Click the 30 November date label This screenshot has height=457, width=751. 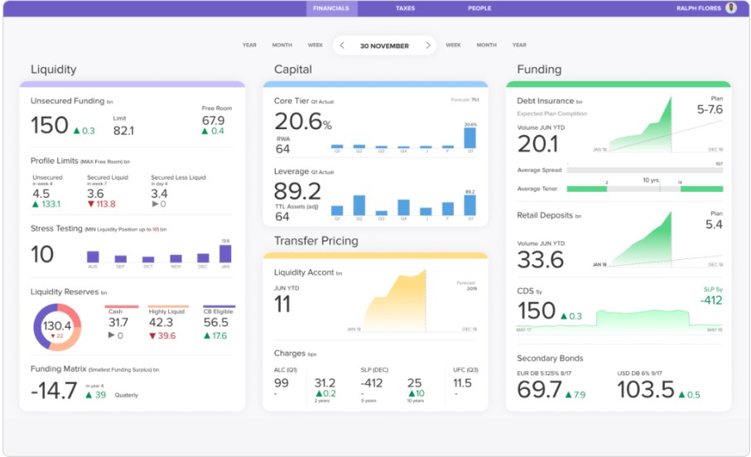pos(384,46)
